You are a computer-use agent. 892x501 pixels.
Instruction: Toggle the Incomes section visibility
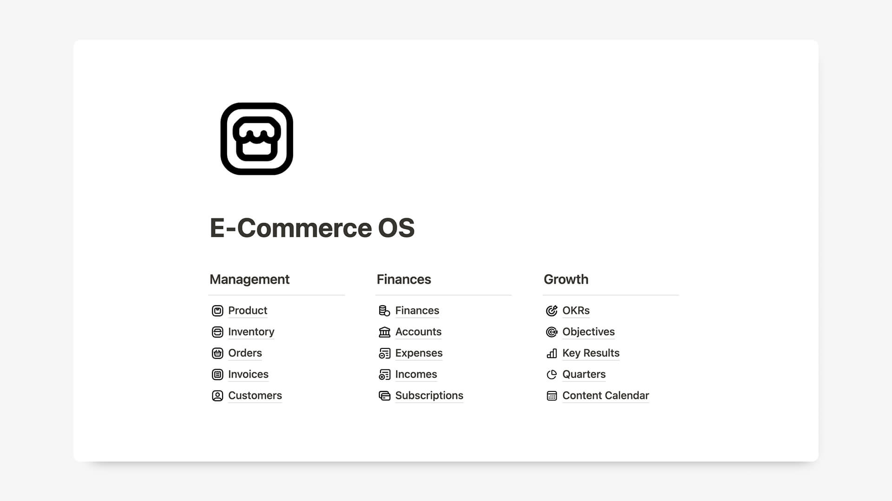[416, 374]
